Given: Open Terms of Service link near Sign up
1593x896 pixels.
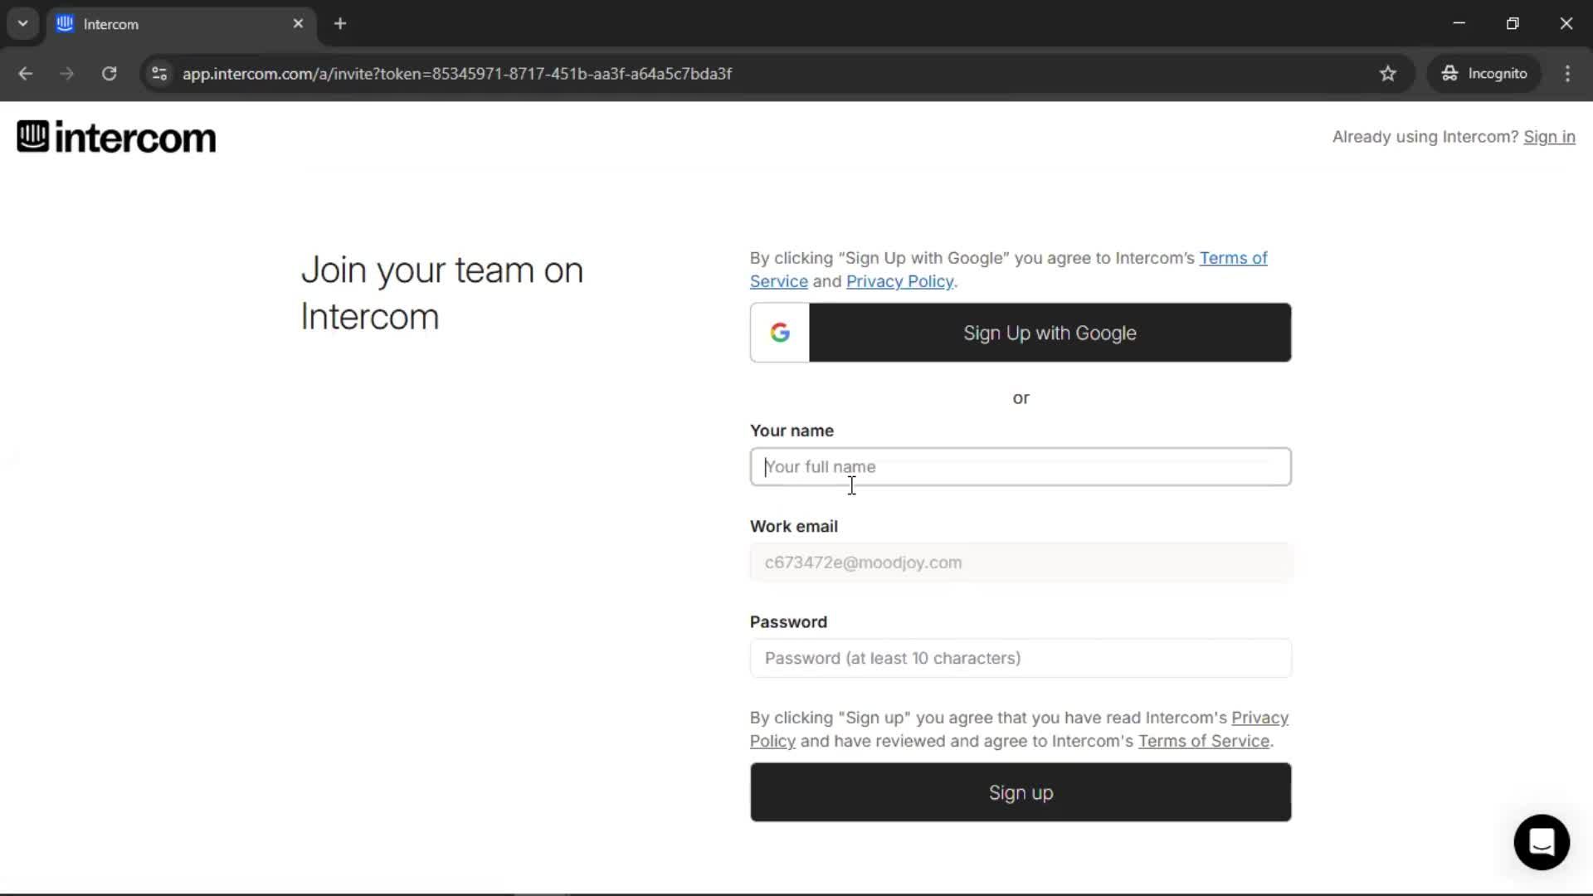Looking at the screenshot, I should 1203,741.
